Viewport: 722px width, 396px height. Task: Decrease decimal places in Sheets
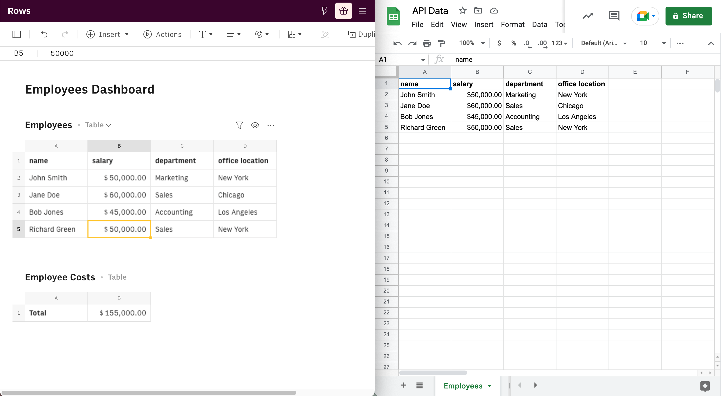pos(528,43)
